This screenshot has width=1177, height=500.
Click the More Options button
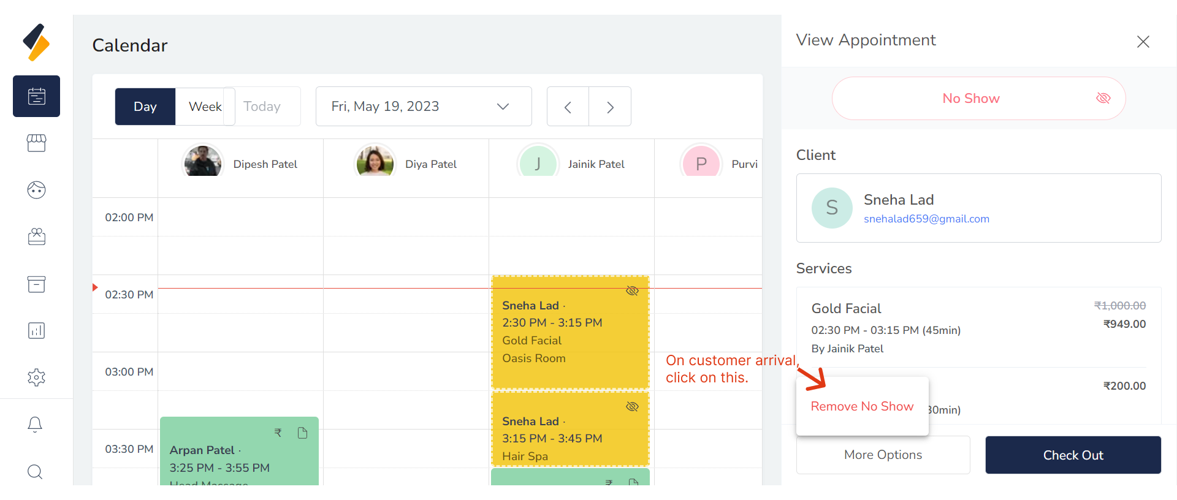pyautogui.click(x=883, y=455)
